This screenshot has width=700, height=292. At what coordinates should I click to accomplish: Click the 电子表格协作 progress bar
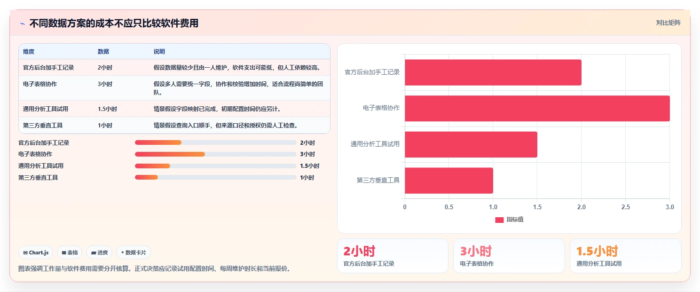click(x=216, y=154)
